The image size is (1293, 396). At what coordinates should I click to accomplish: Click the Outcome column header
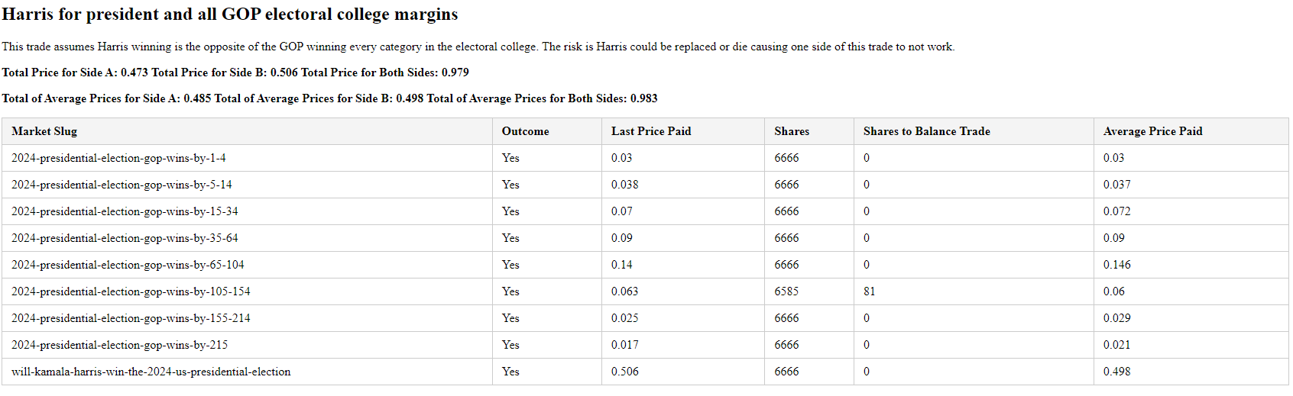click(525, 131)
